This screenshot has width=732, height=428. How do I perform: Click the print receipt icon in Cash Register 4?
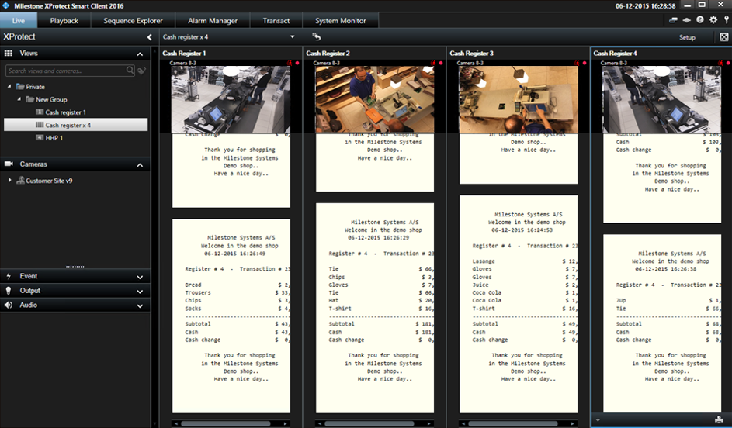tap(719, 419)
